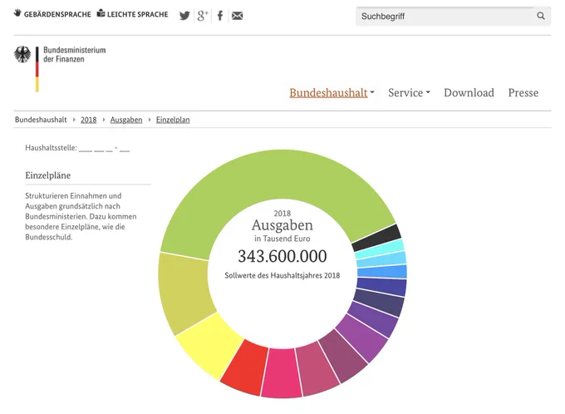
Task: Select the cyan donut segment
Action: [x=380, y=249]
